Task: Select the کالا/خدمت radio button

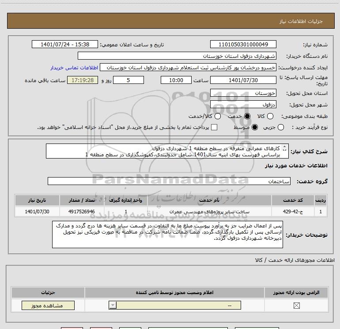Action: coord(218,116)
